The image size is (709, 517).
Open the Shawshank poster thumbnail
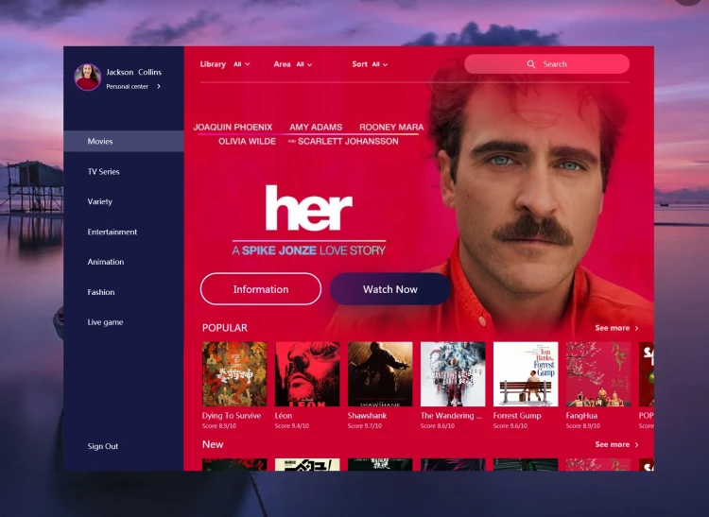(380, 374)
